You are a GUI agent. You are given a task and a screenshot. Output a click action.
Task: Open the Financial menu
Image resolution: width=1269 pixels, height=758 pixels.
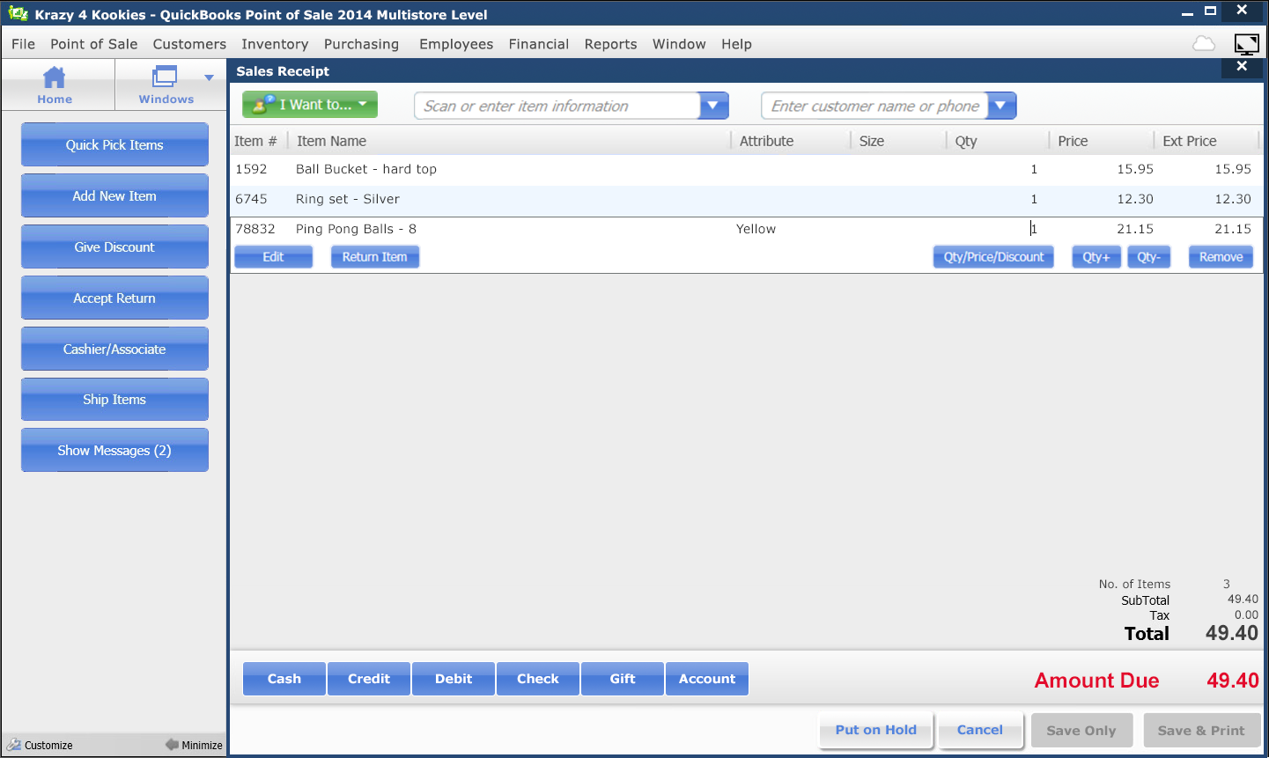click(539, 44)
